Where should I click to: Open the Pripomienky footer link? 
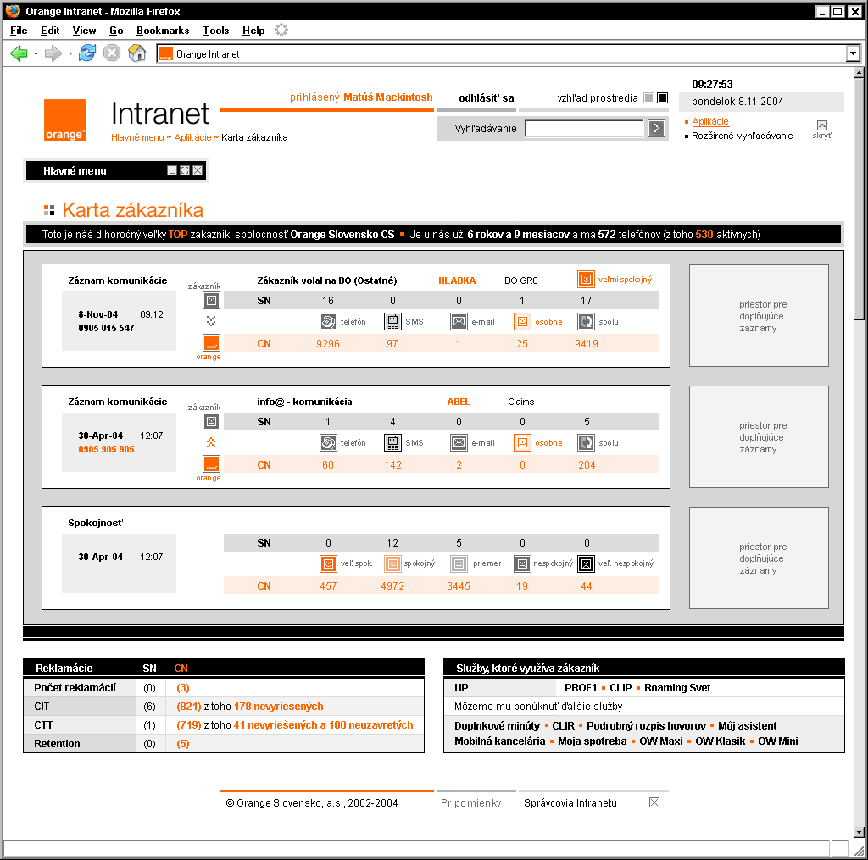(471, 803)
